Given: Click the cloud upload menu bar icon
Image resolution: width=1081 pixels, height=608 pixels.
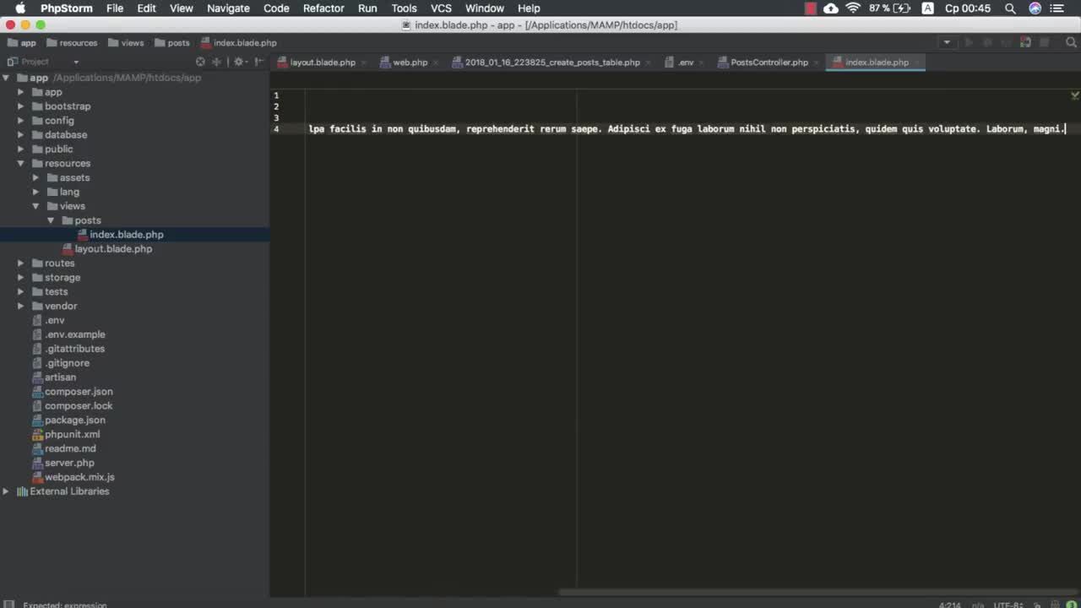Looking at the screenshot, I should [x=831, y=8].
